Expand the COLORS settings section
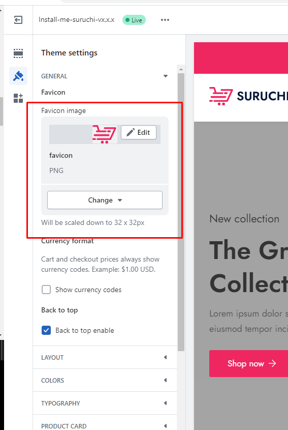 pyautogui.click(x=105, y=380)
